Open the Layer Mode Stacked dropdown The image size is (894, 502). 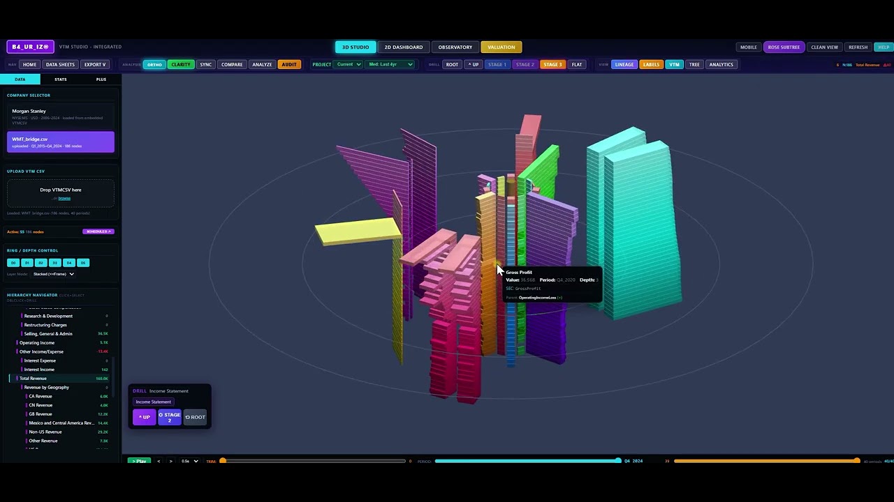tap(53, 274)
